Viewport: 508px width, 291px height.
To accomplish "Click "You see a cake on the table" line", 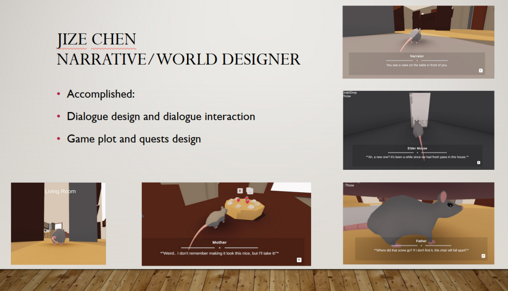I will 417,65.
